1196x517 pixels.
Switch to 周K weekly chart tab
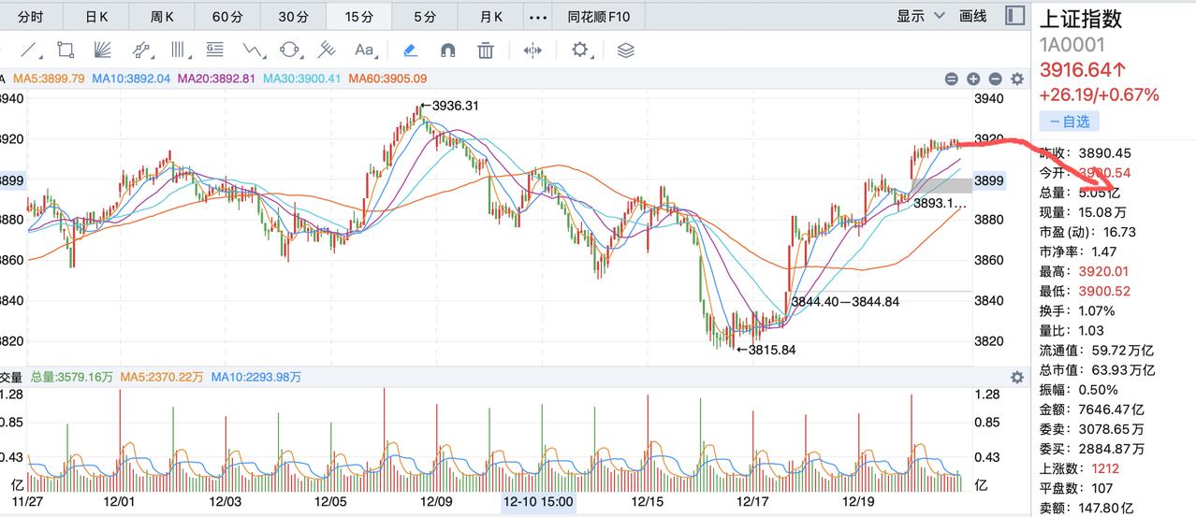162,16
